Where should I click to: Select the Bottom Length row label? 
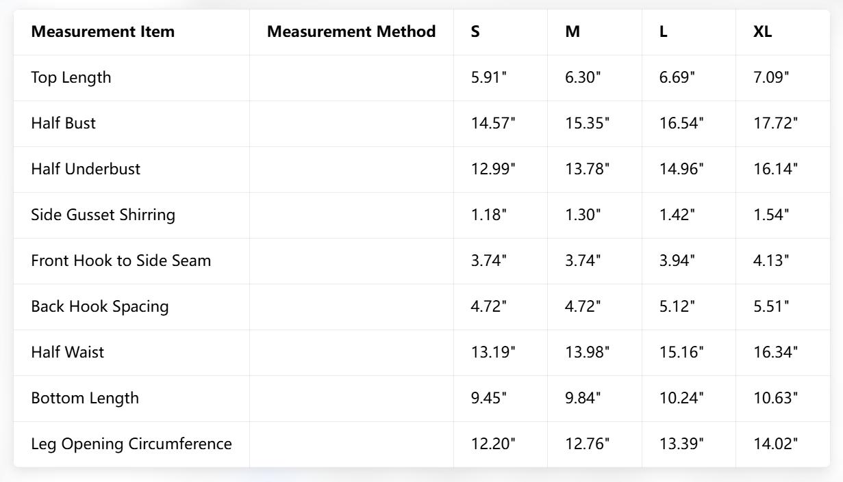pyautogui.click(x=85, y=398)
